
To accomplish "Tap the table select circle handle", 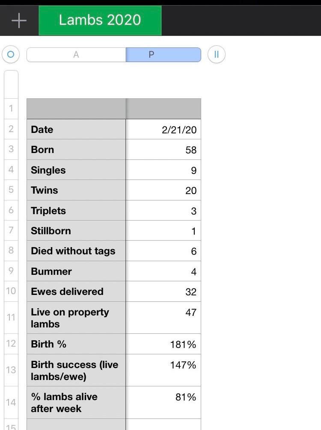I will (11, 55).
